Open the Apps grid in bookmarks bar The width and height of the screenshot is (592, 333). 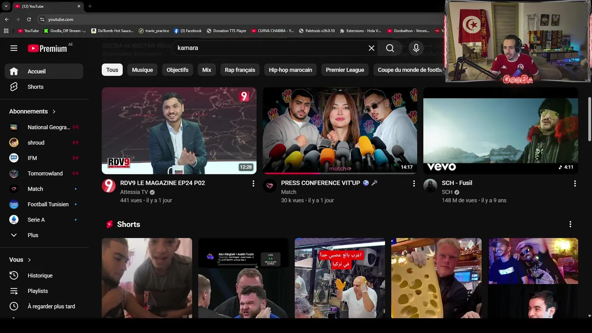click(x=6, y=31)
